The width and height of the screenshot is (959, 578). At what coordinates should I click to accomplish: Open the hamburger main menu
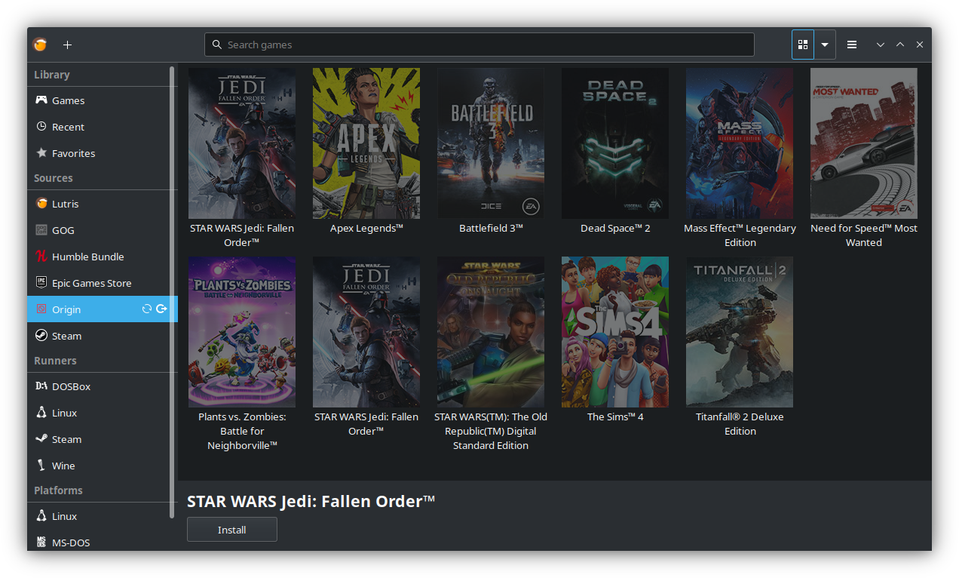point(852,45)
